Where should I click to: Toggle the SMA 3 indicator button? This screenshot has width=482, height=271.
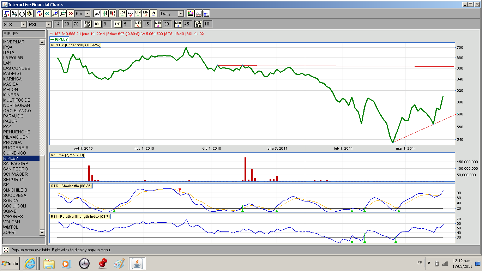pyautogui.click(x=178, y=24)
